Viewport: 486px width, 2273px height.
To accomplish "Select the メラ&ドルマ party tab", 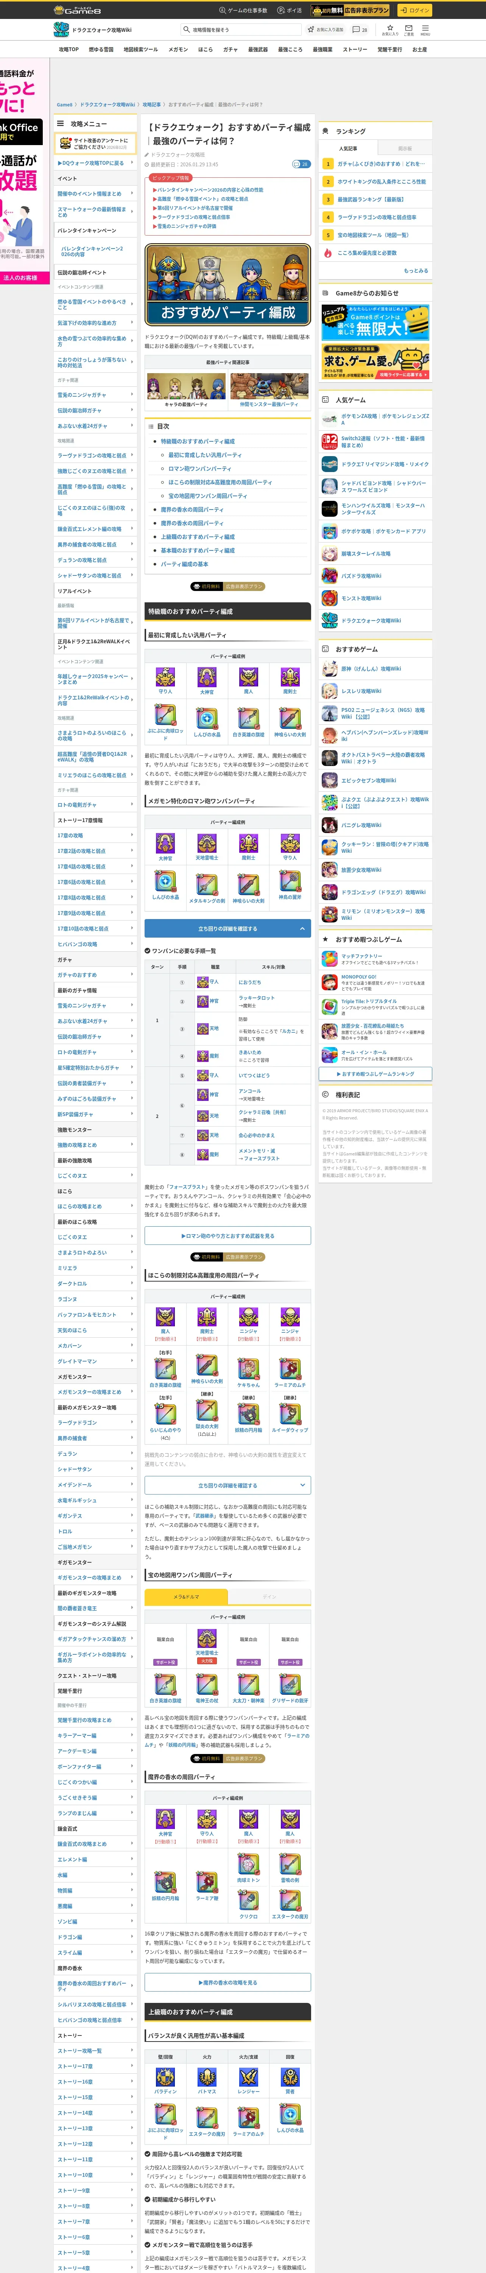I will pos(186,1597).
